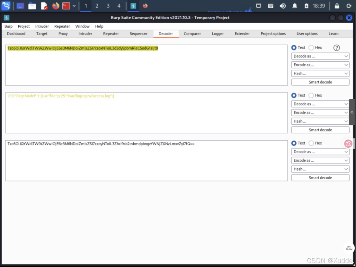356x267 pixels.
Task: Open 'Hash ...' dropdown for third box
Action: tap(320, 169)
